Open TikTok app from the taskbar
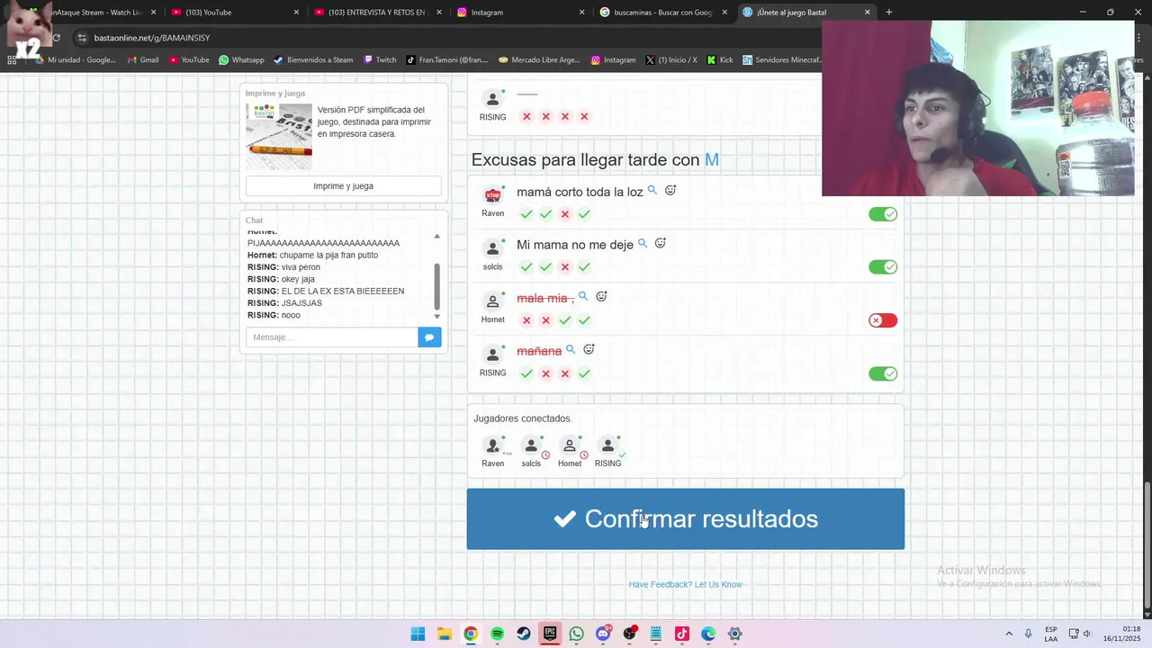The width and height of the screenshot is (1152, 648). coord(682,634)
